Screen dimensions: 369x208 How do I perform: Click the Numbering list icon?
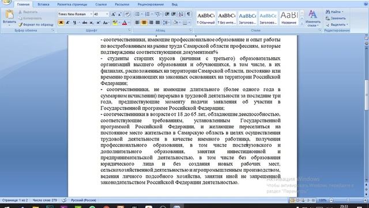(148, 14)
